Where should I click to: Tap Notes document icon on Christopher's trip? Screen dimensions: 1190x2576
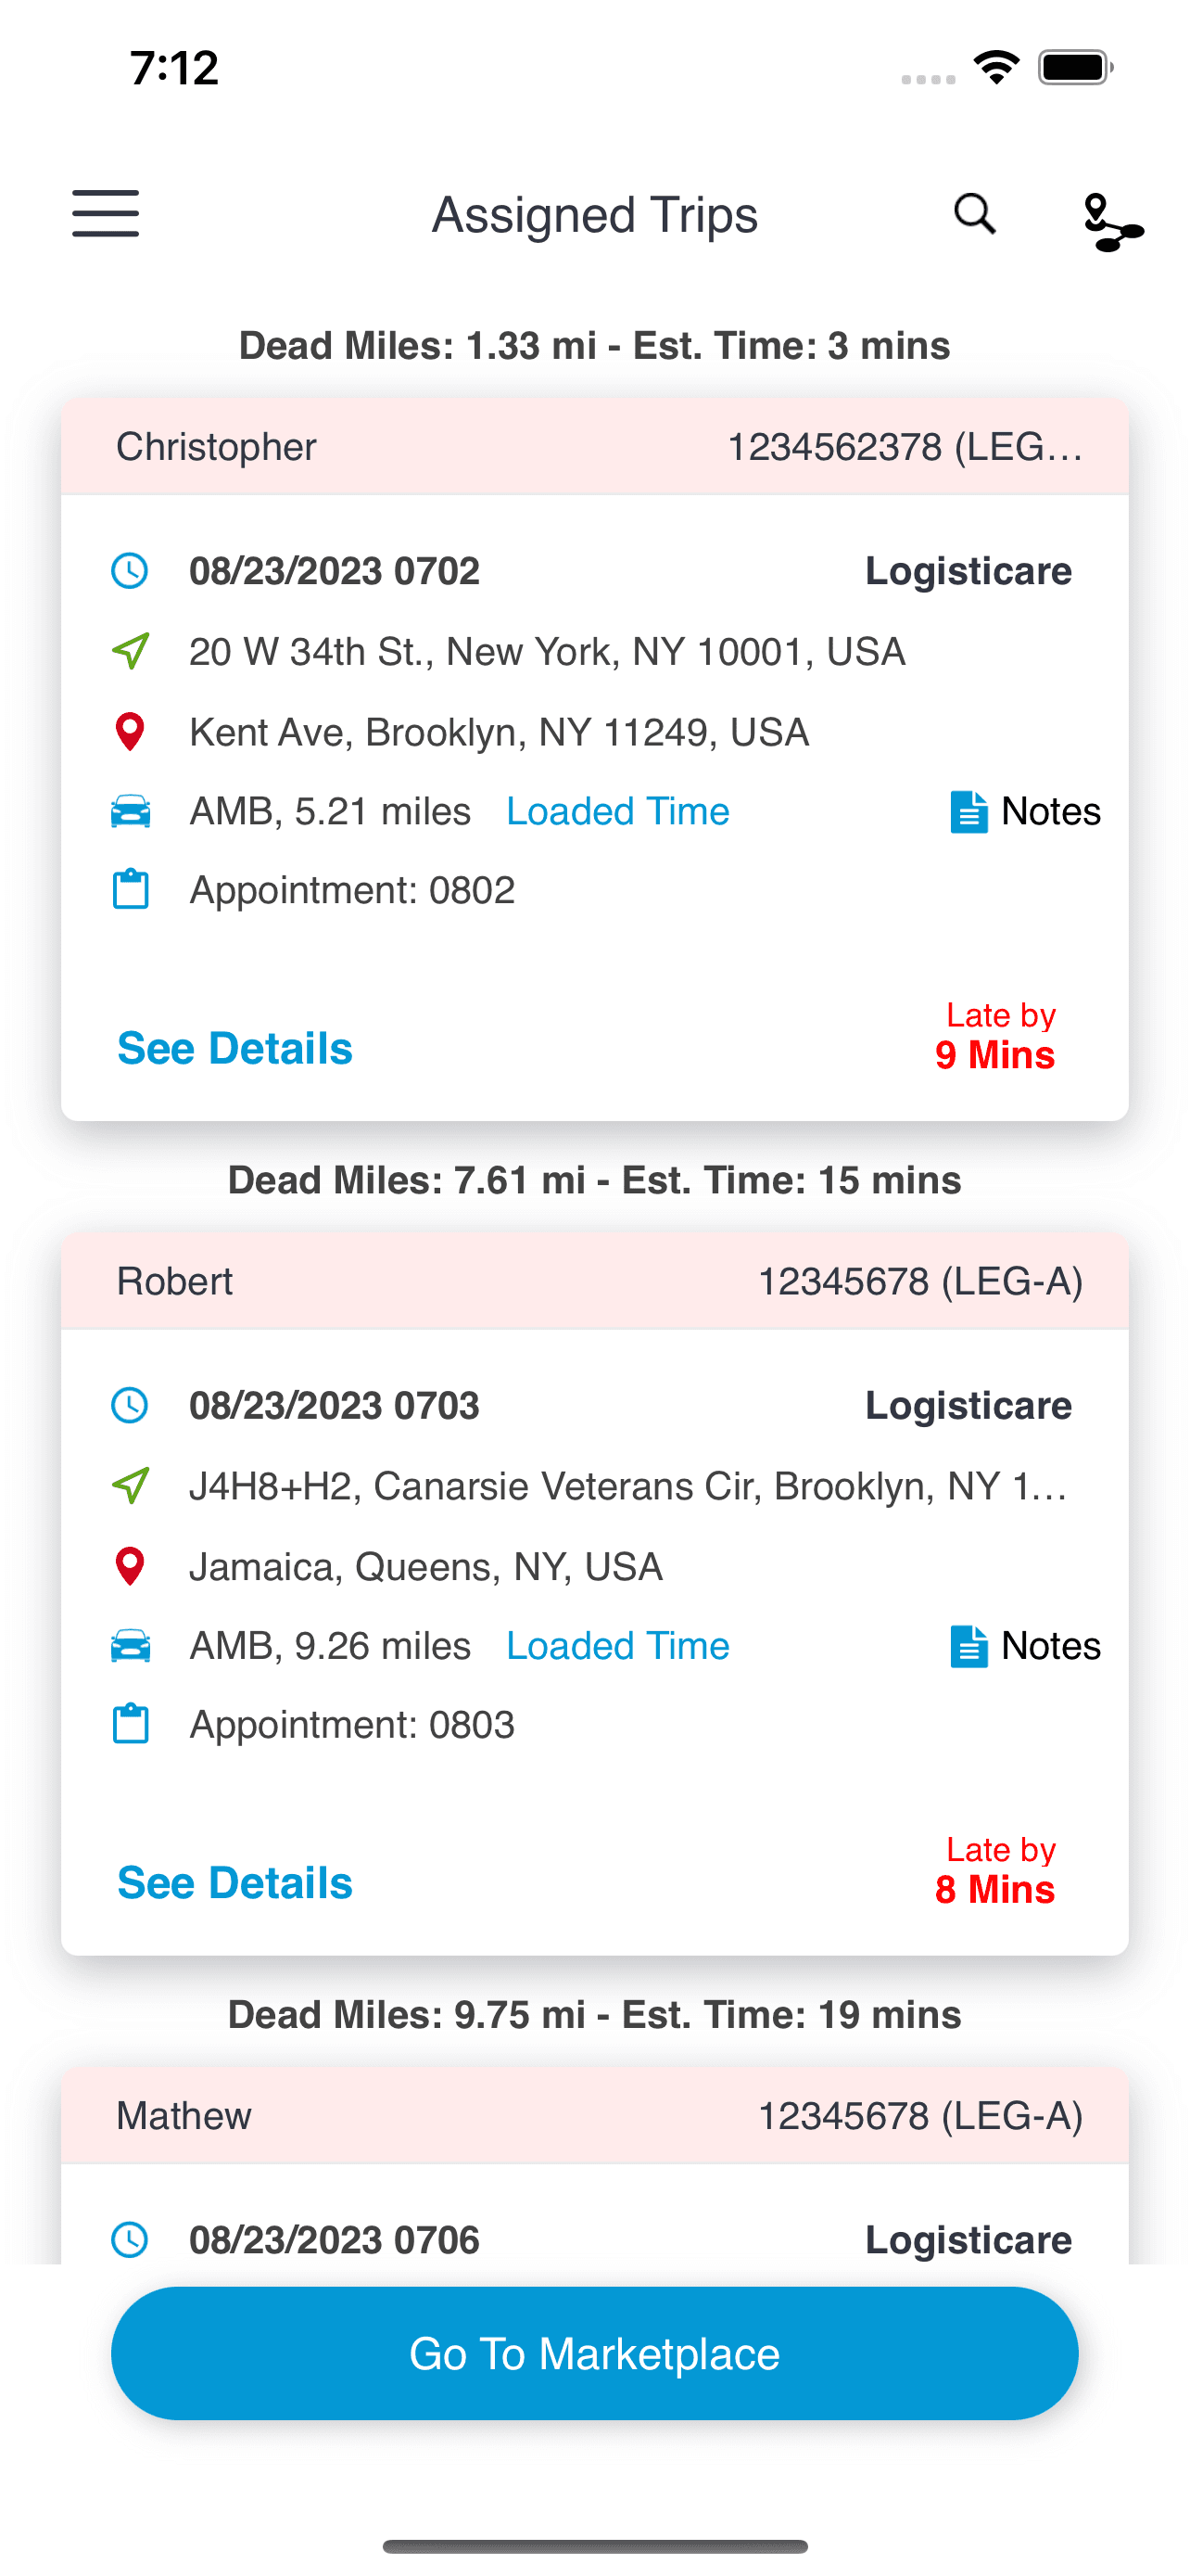[x=968, y=812]
